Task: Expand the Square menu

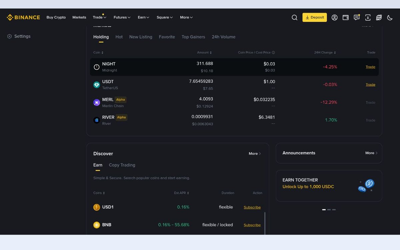Action: point(165,17)
